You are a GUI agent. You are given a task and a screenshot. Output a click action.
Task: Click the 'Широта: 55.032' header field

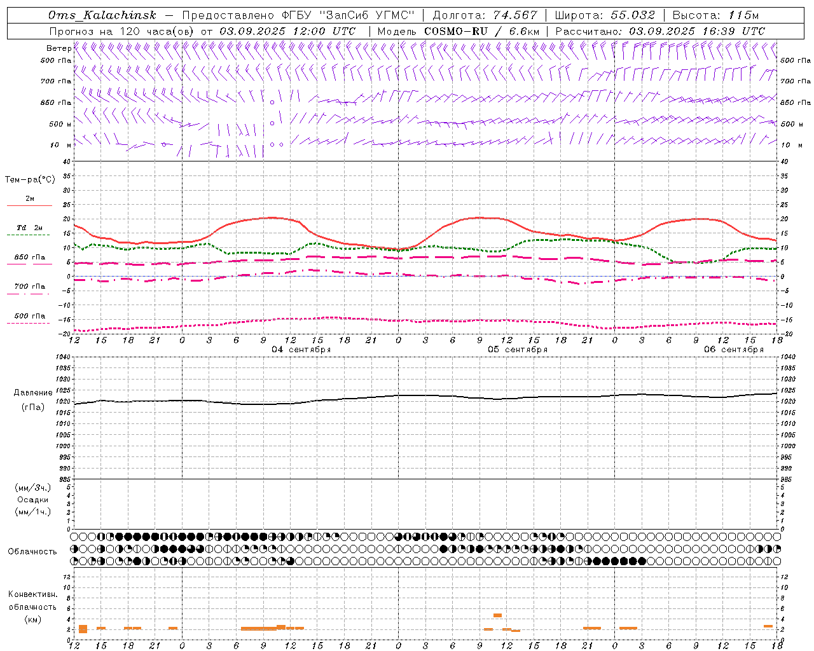(605, 15)
